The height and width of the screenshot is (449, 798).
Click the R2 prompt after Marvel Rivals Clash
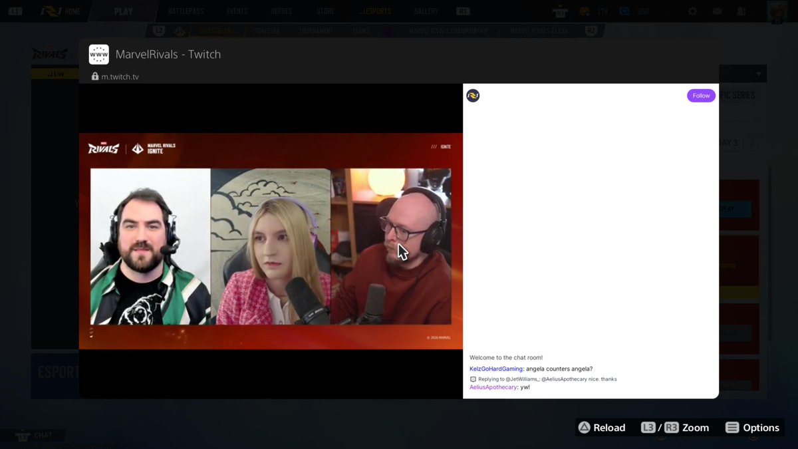(591, 31)
